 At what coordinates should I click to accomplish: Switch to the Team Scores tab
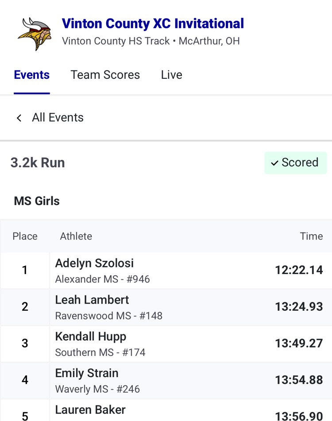pyautogui.click(x=105, y=75)
